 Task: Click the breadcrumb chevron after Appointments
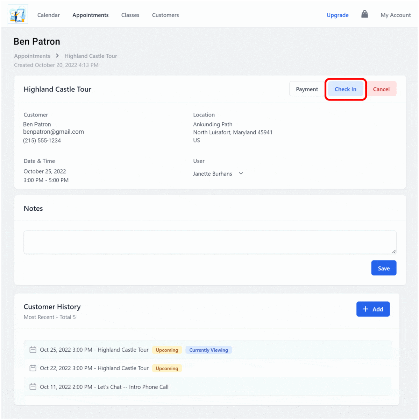57,56
